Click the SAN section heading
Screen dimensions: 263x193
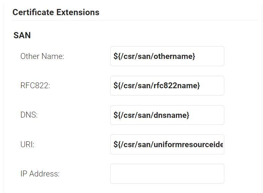click(x=22, y=35)
